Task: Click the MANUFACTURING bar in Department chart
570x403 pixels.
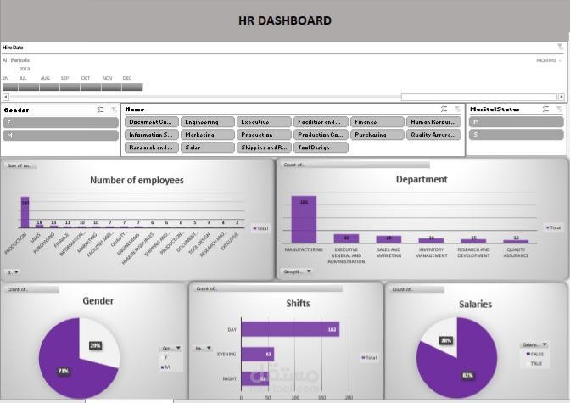Action: point(304,220)
